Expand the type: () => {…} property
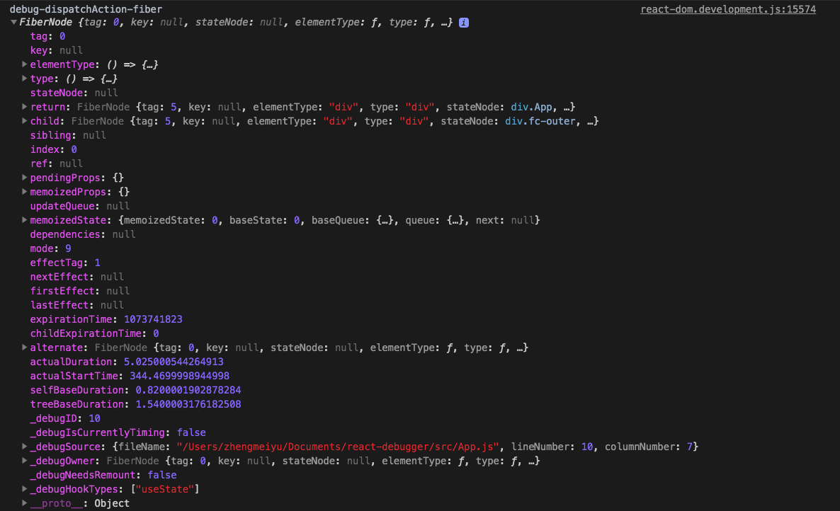This screenshot has height=511, width=840. click(25, 79)
